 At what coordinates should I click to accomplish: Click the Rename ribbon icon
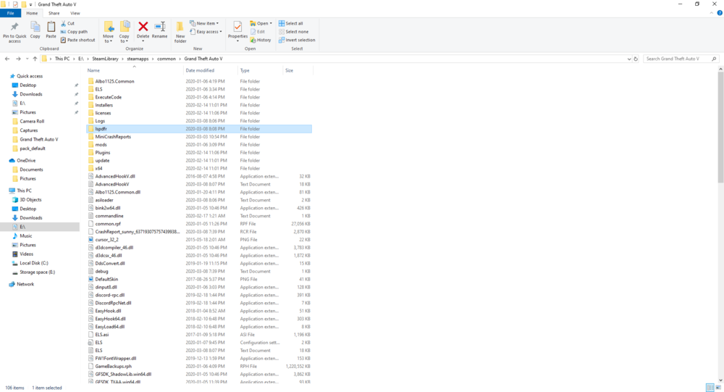coord(160,28)
